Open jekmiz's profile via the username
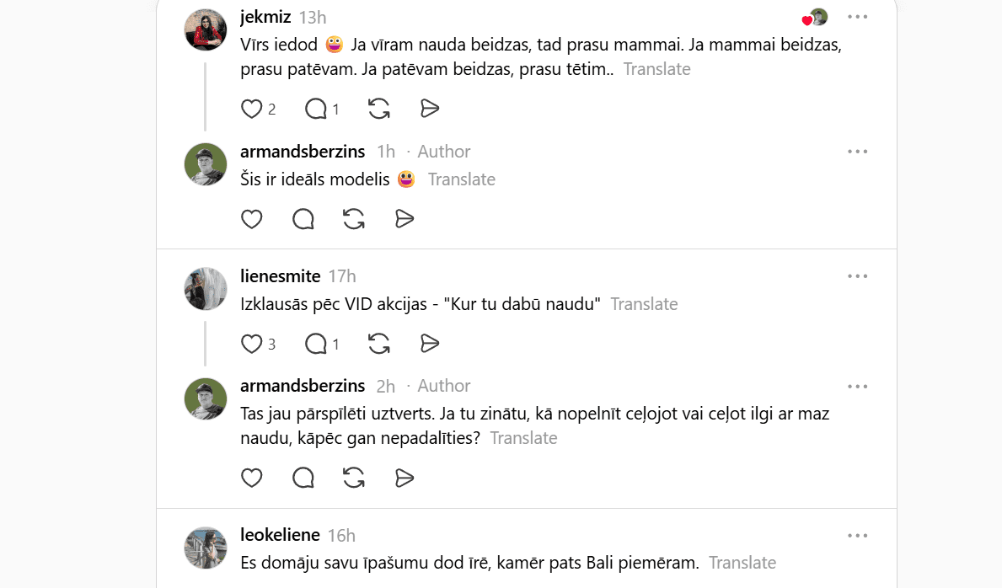 tap(265, 17)
